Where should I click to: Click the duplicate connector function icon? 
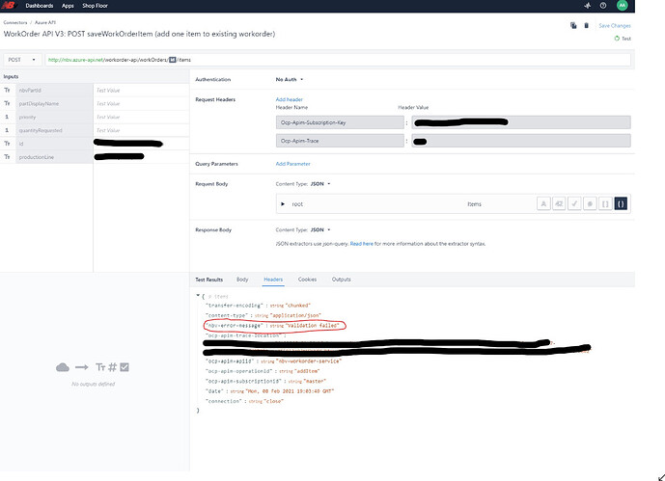click(x=573, y=25)
